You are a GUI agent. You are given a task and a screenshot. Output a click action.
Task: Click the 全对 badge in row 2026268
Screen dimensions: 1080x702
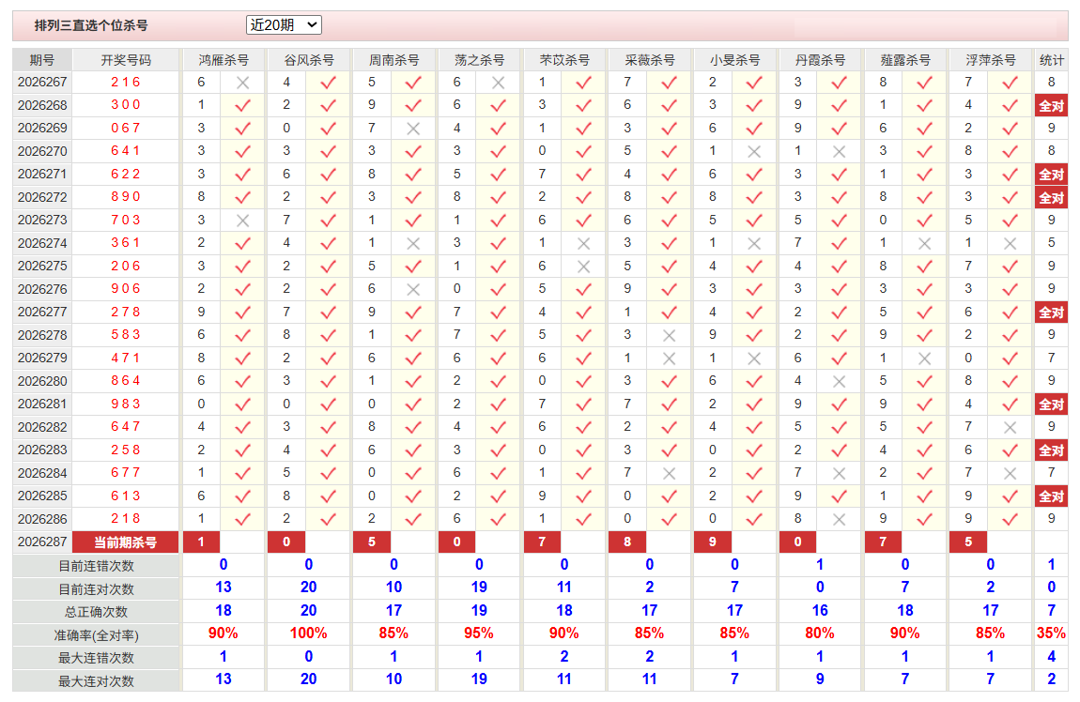click(1051, 106)
